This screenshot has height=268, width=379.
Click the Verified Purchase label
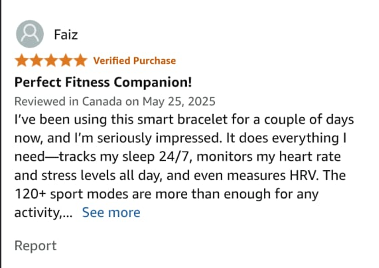(x=135, y=61)
